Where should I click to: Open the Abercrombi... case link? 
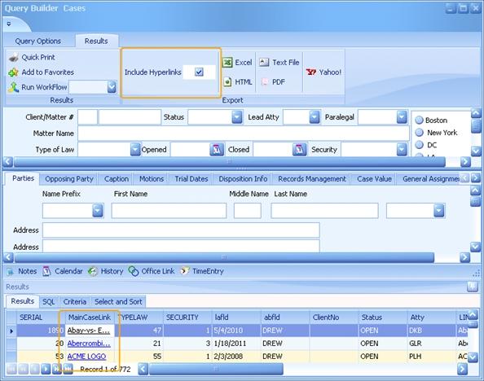[89, 344]
